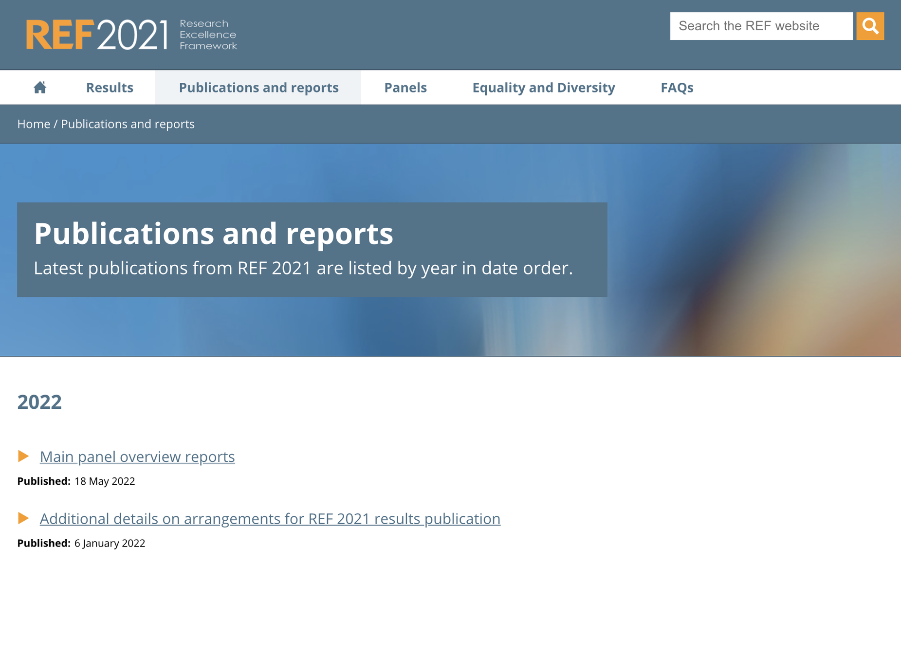901x657 pixels.
Task: Click the 2022 year heading
Action: coord(39,402)
